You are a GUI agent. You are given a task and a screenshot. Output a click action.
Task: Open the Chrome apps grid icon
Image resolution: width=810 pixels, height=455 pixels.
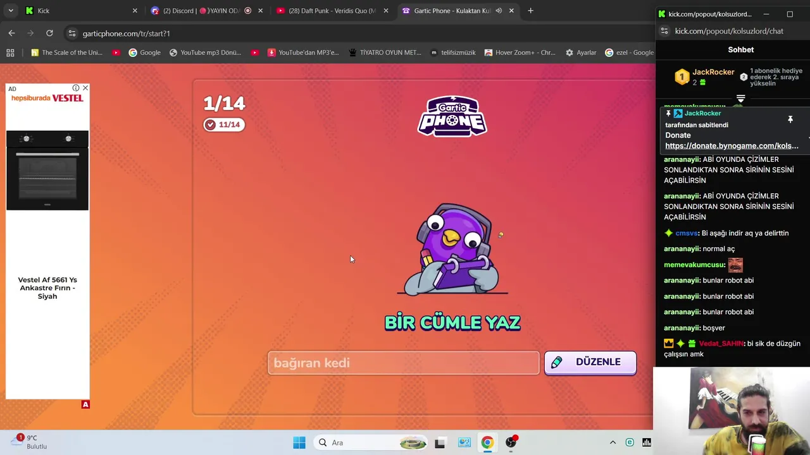pyautogui.click(x=10, y=52)
